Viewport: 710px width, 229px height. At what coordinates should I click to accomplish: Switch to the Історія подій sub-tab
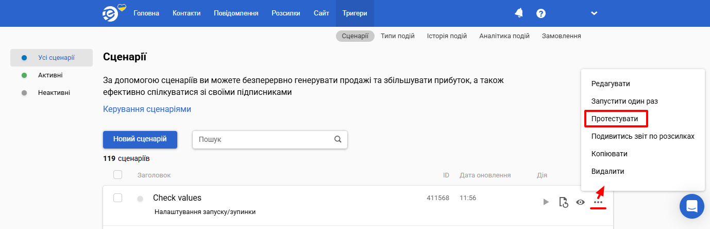pos(447,36)
